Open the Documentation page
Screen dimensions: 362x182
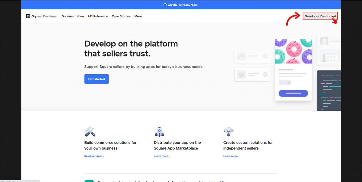(x=72, y=16)
